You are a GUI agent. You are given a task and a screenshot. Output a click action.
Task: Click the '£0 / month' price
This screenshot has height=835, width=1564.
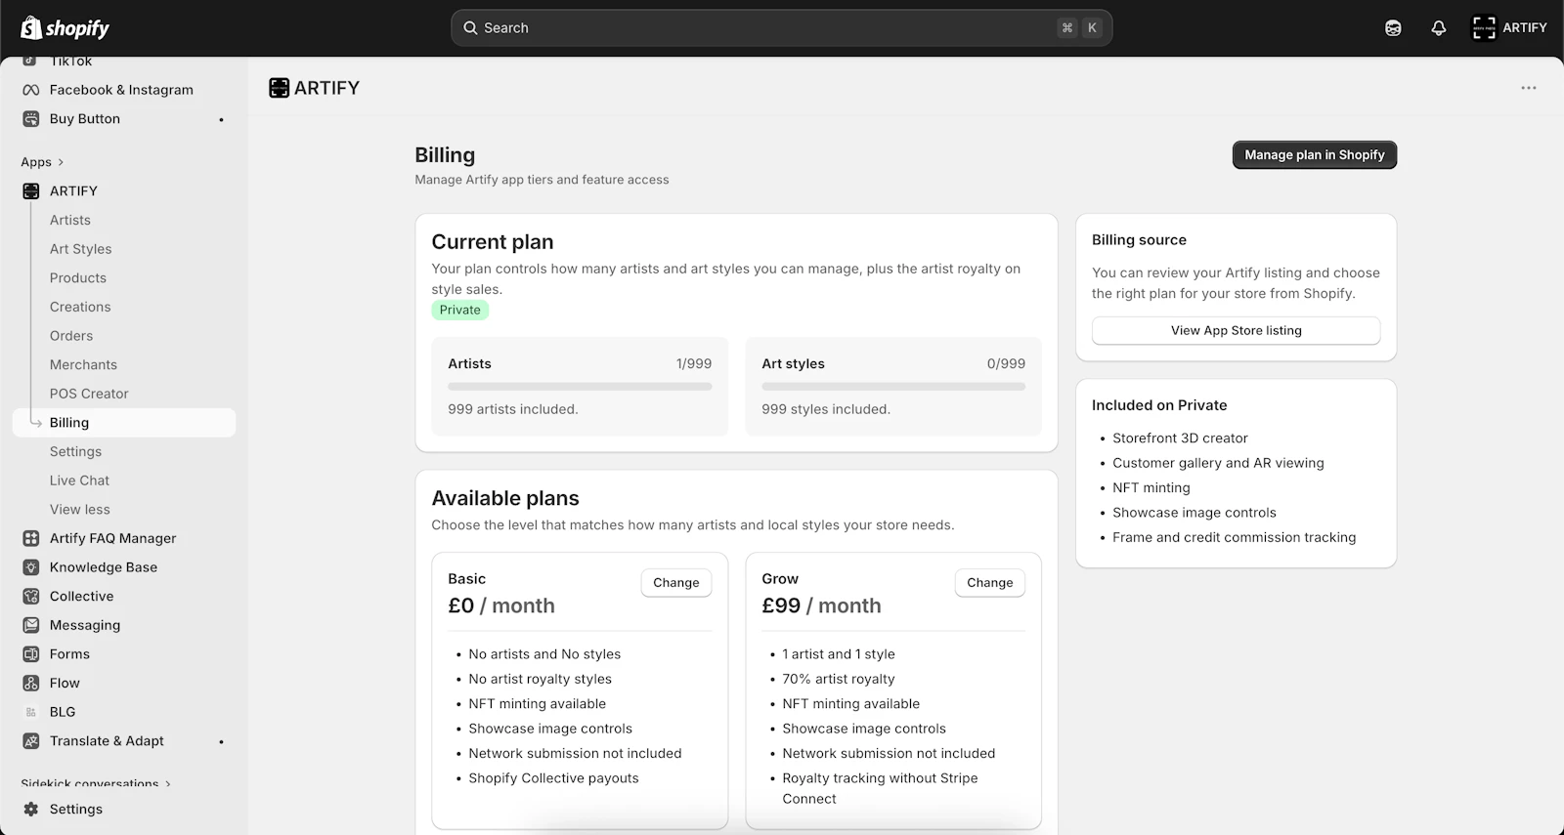pos(501,606)
